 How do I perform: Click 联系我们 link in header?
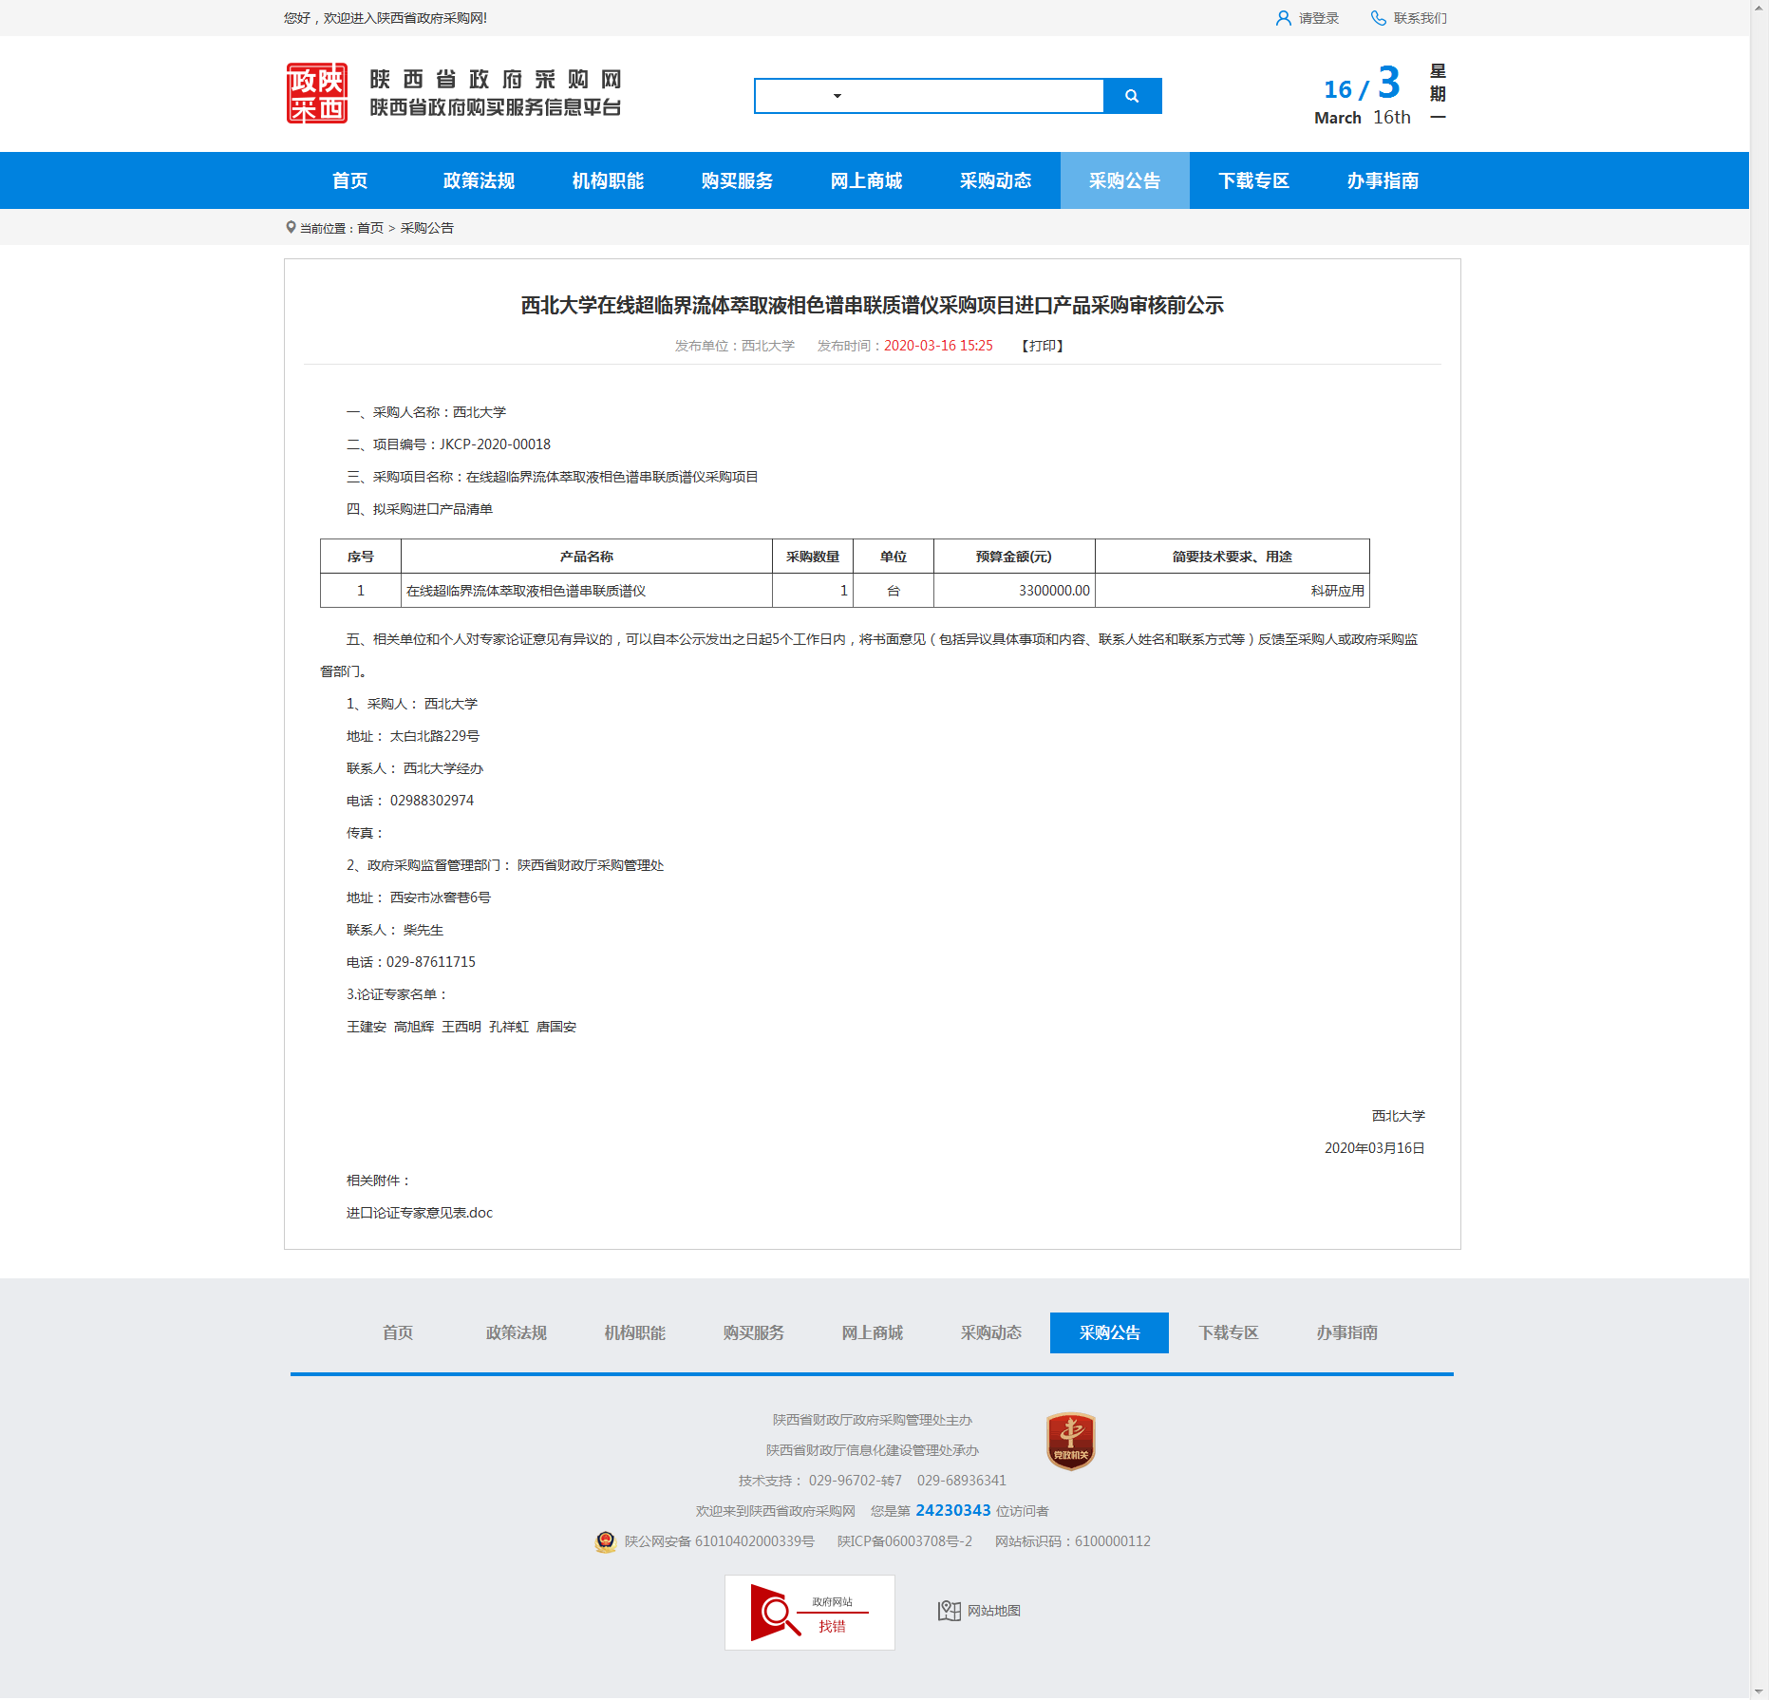click(x=1421, y=18)
